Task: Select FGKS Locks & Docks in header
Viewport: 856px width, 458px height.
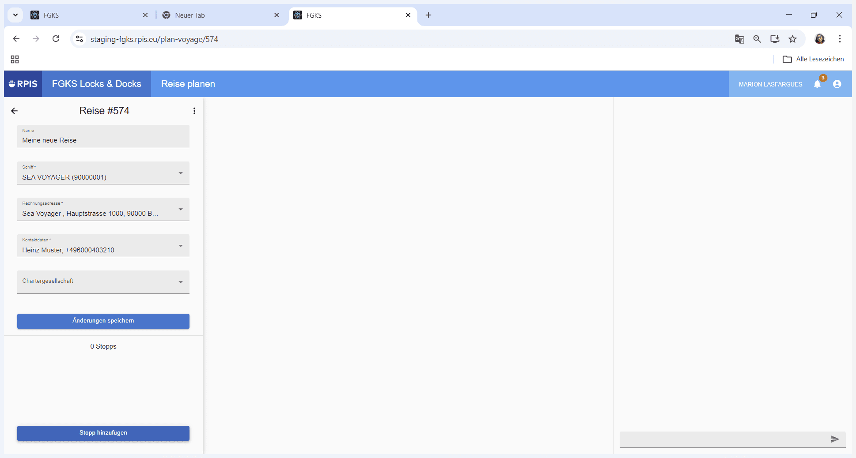Action: pos(97,84)
